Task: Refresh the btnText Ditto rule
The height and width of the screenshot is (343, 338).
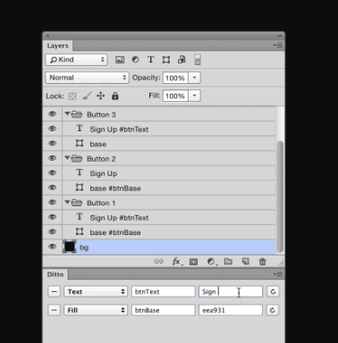Action: (x=273, y=291)
